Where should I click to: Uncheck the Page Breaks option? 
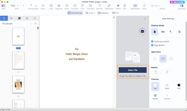[152, 45]
